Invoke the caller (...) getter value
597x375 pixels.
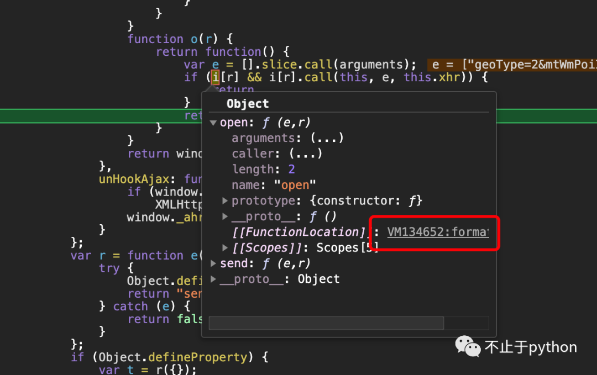pyautogui.click(x=305, y=154)
